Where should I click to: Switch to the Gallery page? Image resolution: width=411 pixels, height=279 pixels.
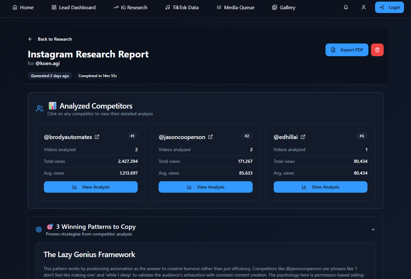pyautogui.click(x=283, y=7)
